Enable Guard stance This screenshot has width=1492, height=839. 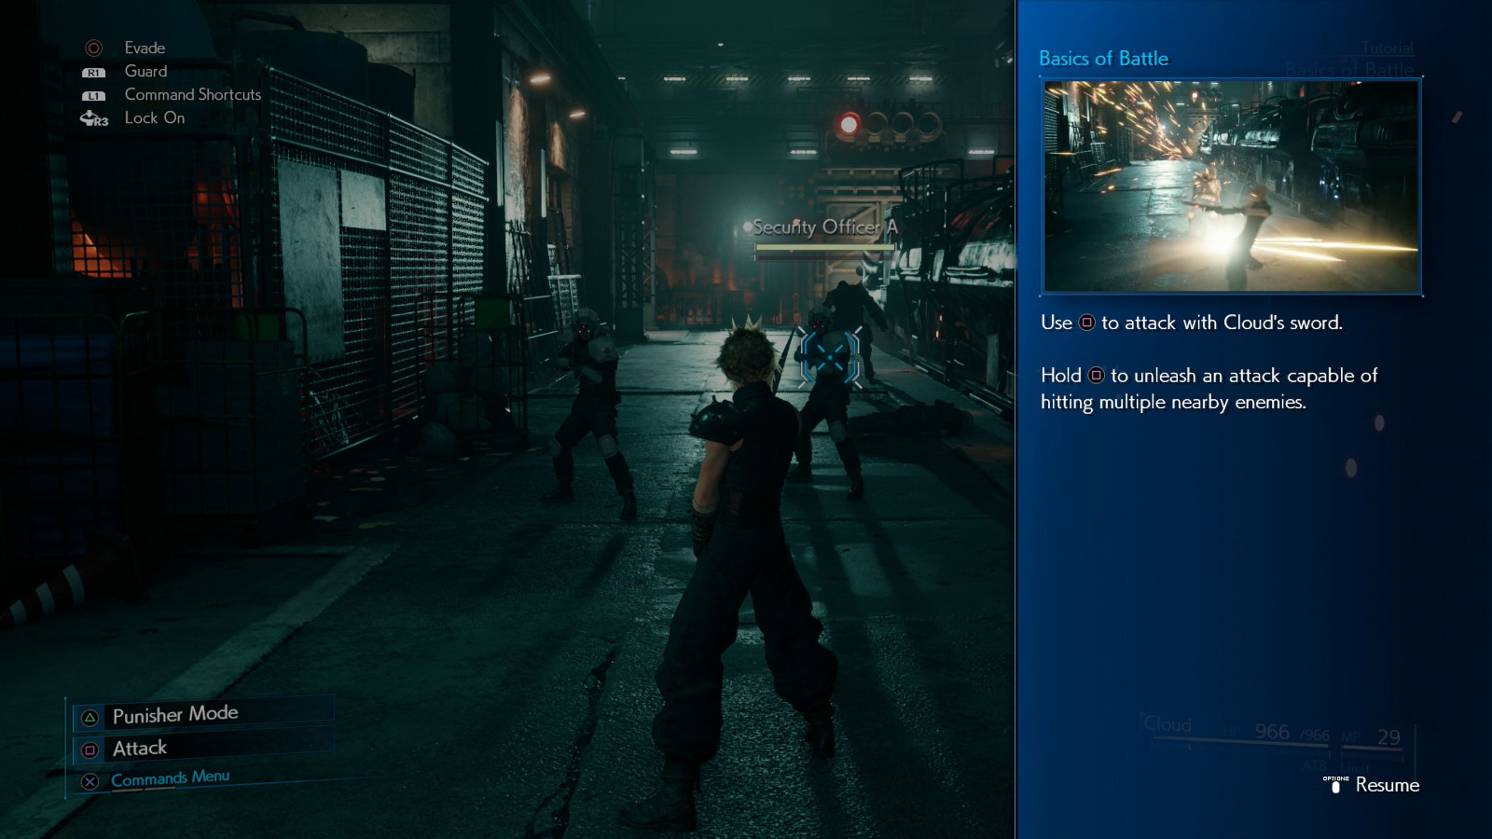145,71
